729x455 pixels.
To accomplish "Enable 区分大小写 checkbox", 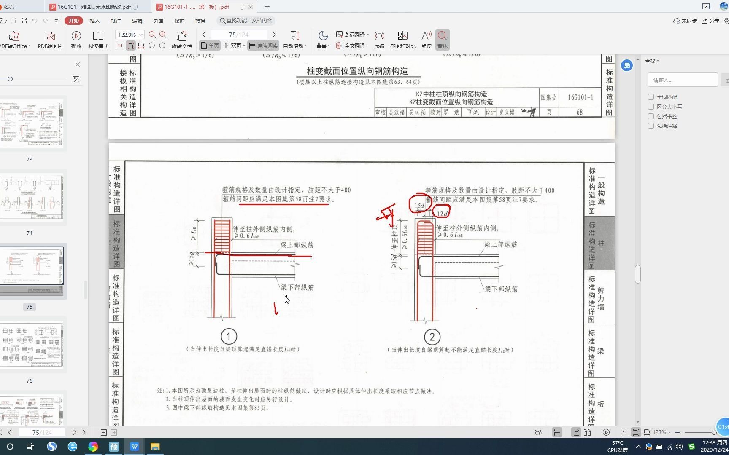I will pyautogui.click(x=651, y=107).
